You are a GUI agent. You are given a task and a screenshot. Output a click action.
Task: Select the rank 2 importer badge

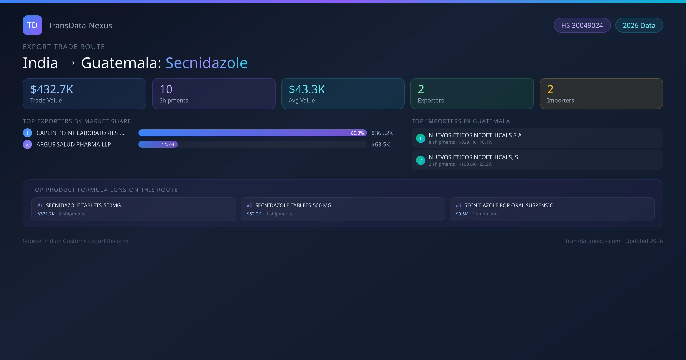[x=420, y=160]
